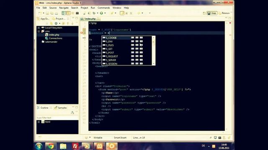Choose $_SESSION from the autocomplete list

tap(126, 64)
